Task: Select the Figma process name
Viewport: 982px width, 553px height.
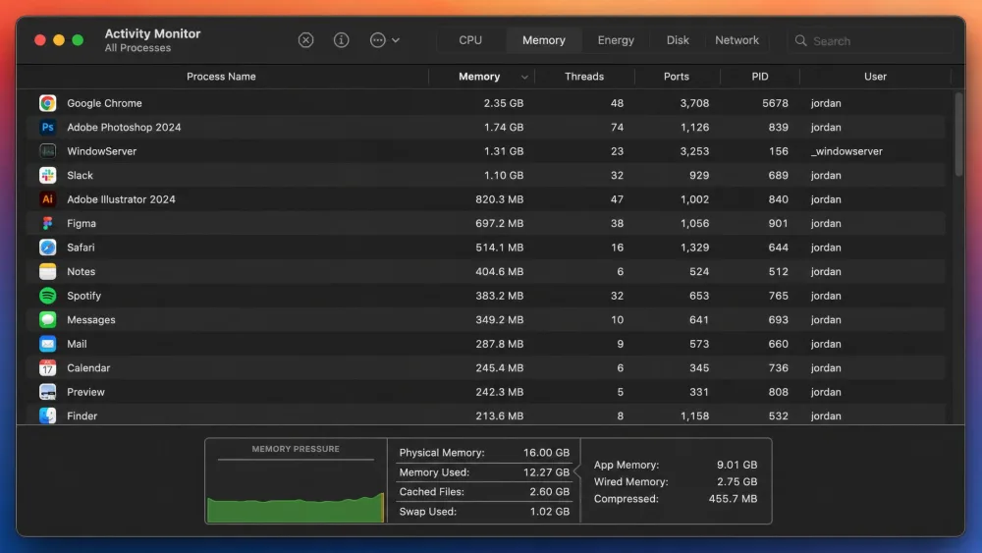Action: click(82, 223)
